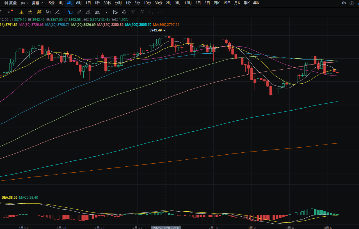
Task: Activate the pencil drawing tool
Action: pos(88,12)
